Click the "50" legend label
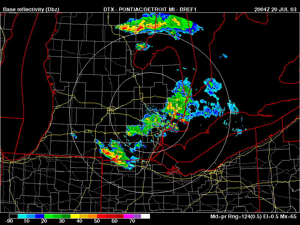Screen dimensions: 300x225 pyautogui.click(x=97, y=221)
